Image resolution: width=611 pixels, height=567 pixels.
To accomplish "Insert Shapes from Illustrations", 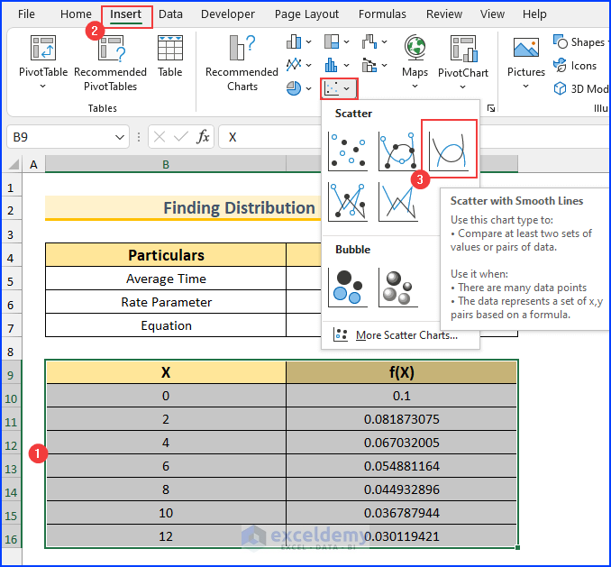I will click(580, 42).
